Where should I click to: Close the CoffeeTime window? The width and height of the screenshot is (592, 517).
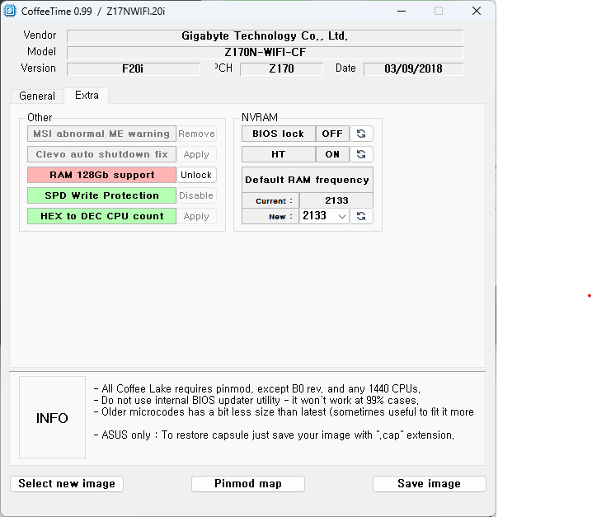[x=477, y=11]
